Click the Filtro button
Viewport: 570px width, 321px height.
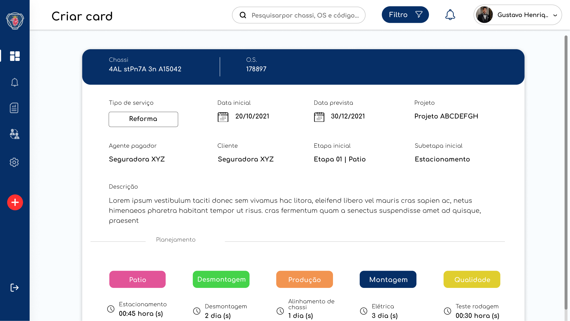pyautogui.click(x=405, y=15)
